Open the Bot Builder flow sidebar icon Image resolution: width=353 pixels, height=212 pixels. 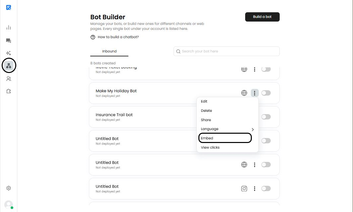click(9, 66)
